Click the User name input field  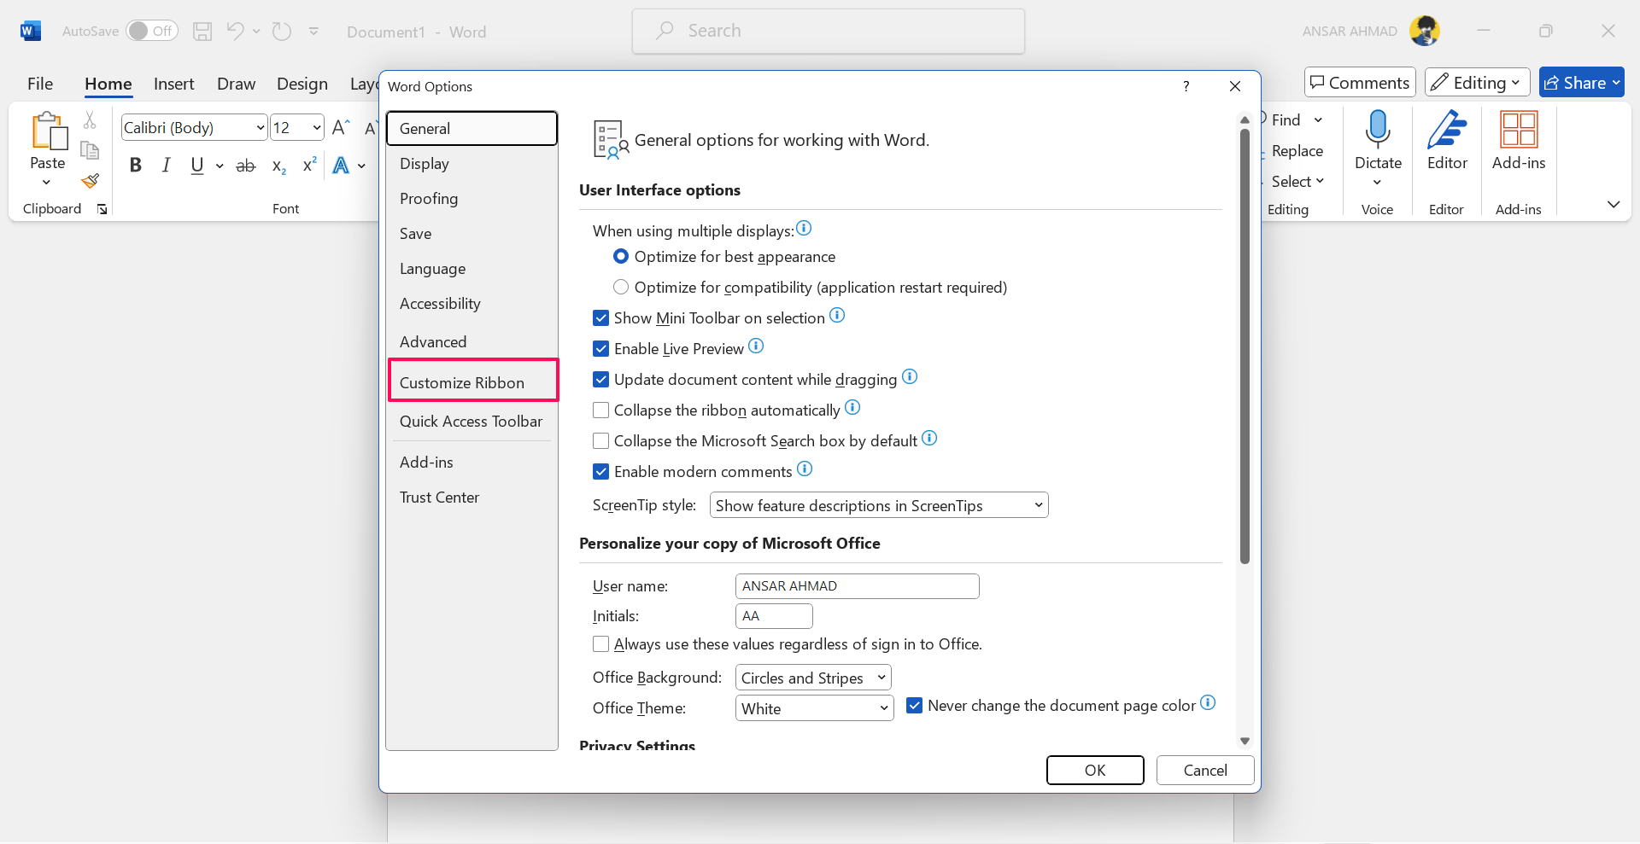tap(857, 586)
